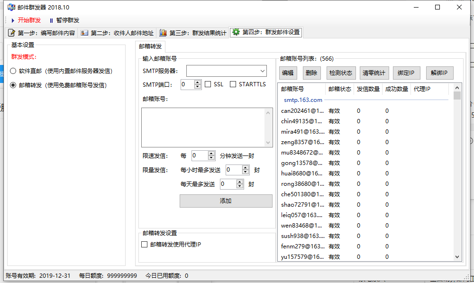Click the 每天最多发送 number field

(228, 184)
